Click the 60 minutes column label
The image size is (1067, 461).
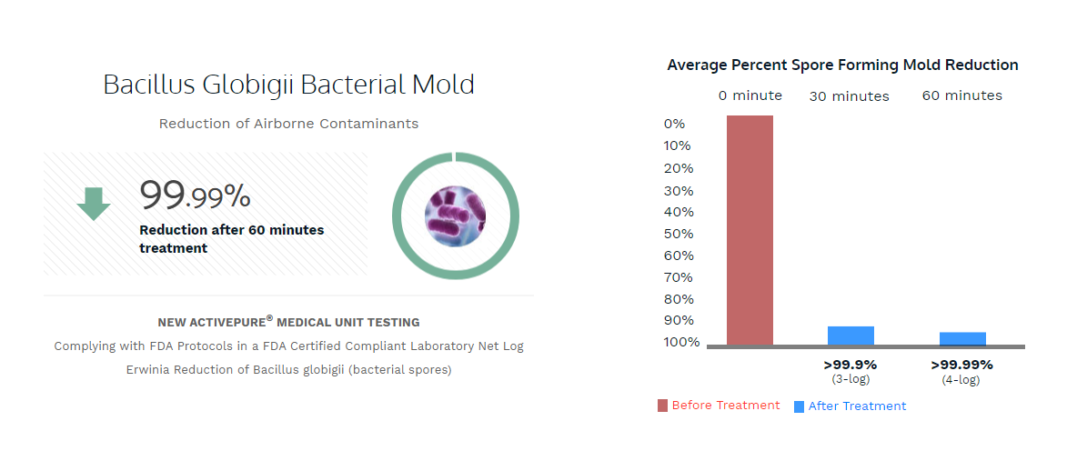tap(962, 95)
